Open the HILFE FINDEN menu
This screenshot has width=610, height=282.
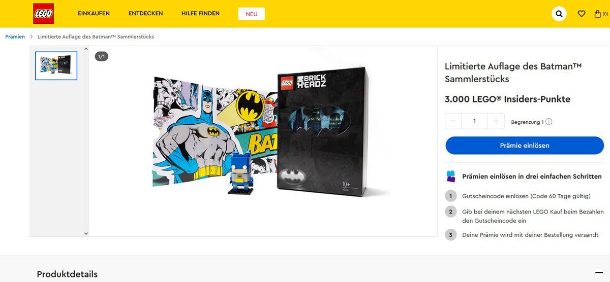200,14
